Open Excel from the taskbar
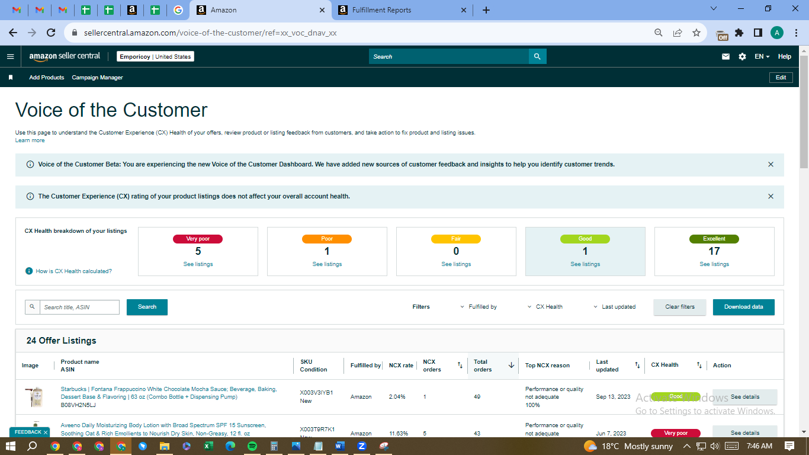 [x=208, y=446]
